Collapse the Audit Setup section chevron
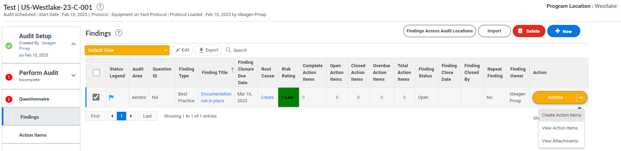Screen dimensions: 621x151 (73, 44)
